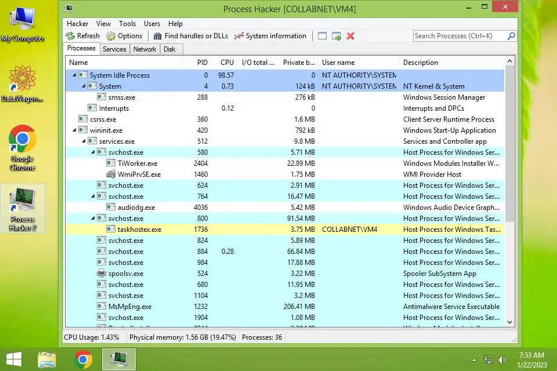Sort by the PID column header

pos(197,63)
